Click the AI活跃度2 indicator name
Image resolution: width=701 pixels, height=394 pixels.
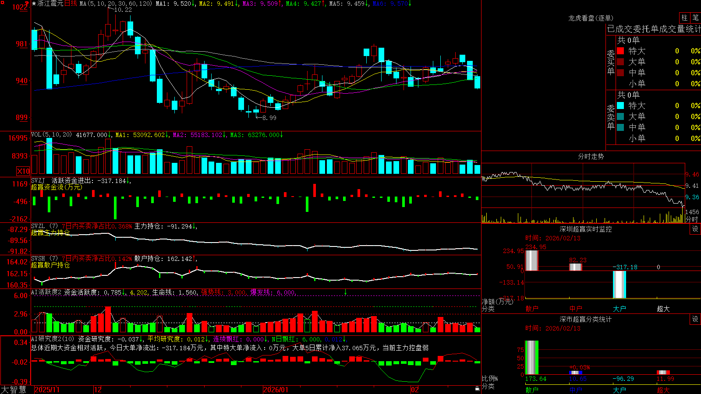pyautogui.click(x=46, y=292)
